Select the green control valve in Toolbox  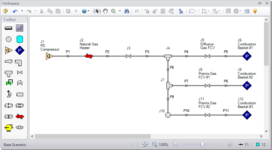point(9,83)
